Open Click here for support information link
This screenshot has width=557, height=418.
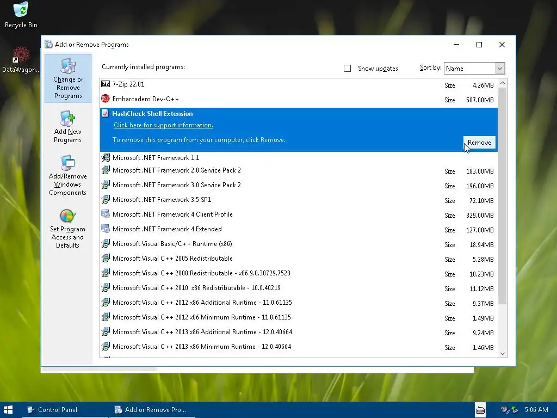(163, 125)
